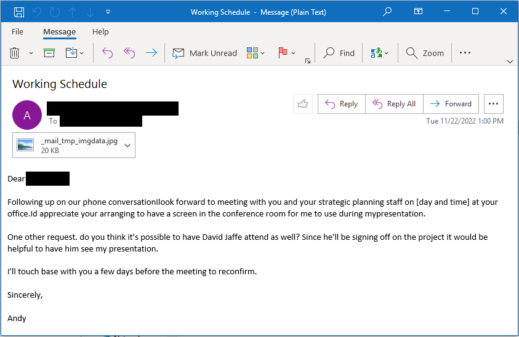Click the Move to folder icon
Image resolution: width=519 pixels, height=337 pixels.
(x=71, y=53)
